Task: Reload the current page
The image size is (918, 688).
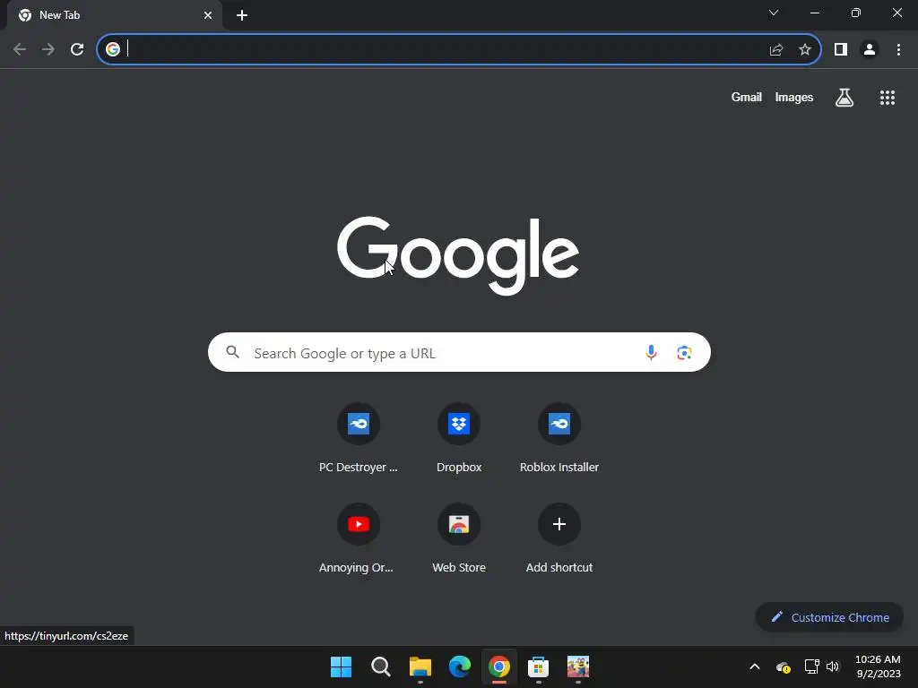Action: 77,49
